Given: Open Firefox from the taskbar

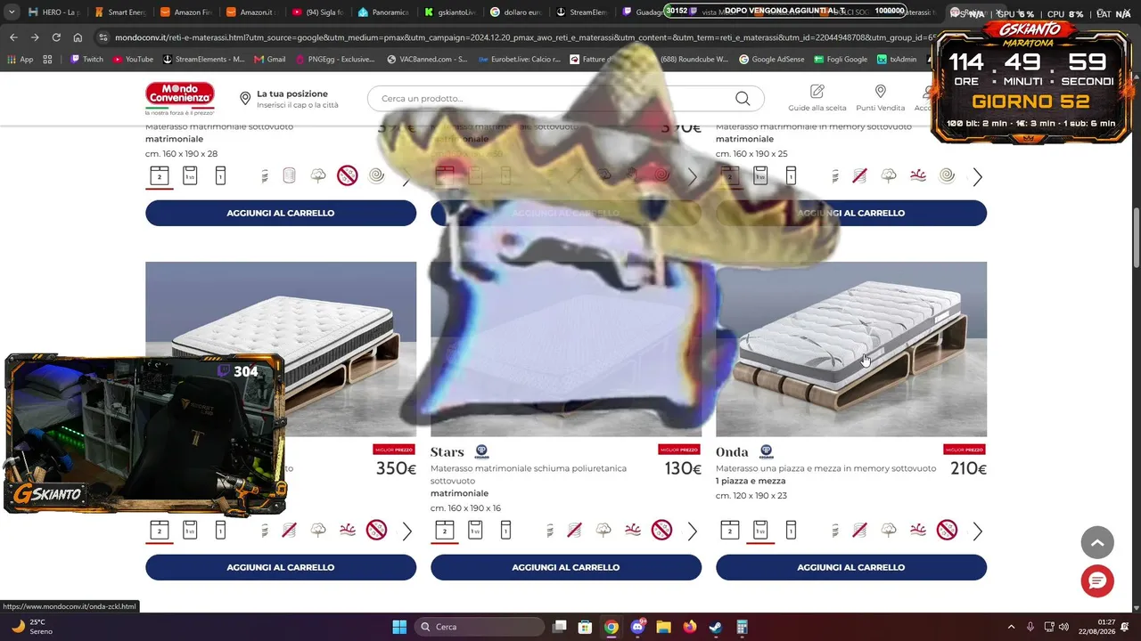Looking at the screenshot, I should tap(690, 627).
